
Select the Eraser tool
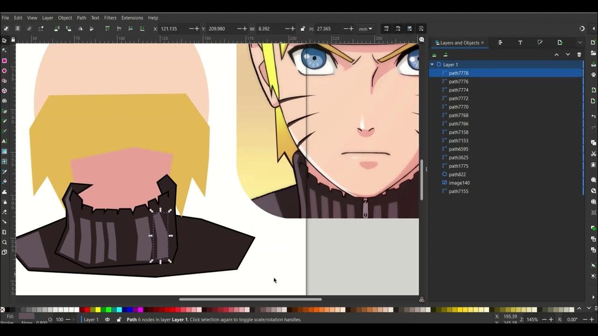click(4, 212)
